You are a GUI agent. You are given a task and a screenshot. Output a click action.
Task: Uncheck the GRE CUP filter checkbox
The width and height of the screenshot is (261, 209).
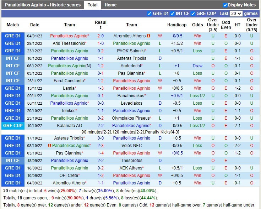(x=193, y=14)
